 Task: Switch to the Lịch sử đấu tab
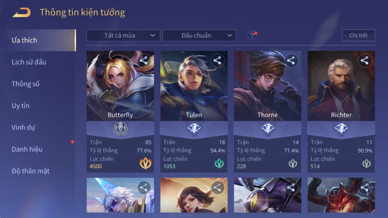click(x=29, y=62)
